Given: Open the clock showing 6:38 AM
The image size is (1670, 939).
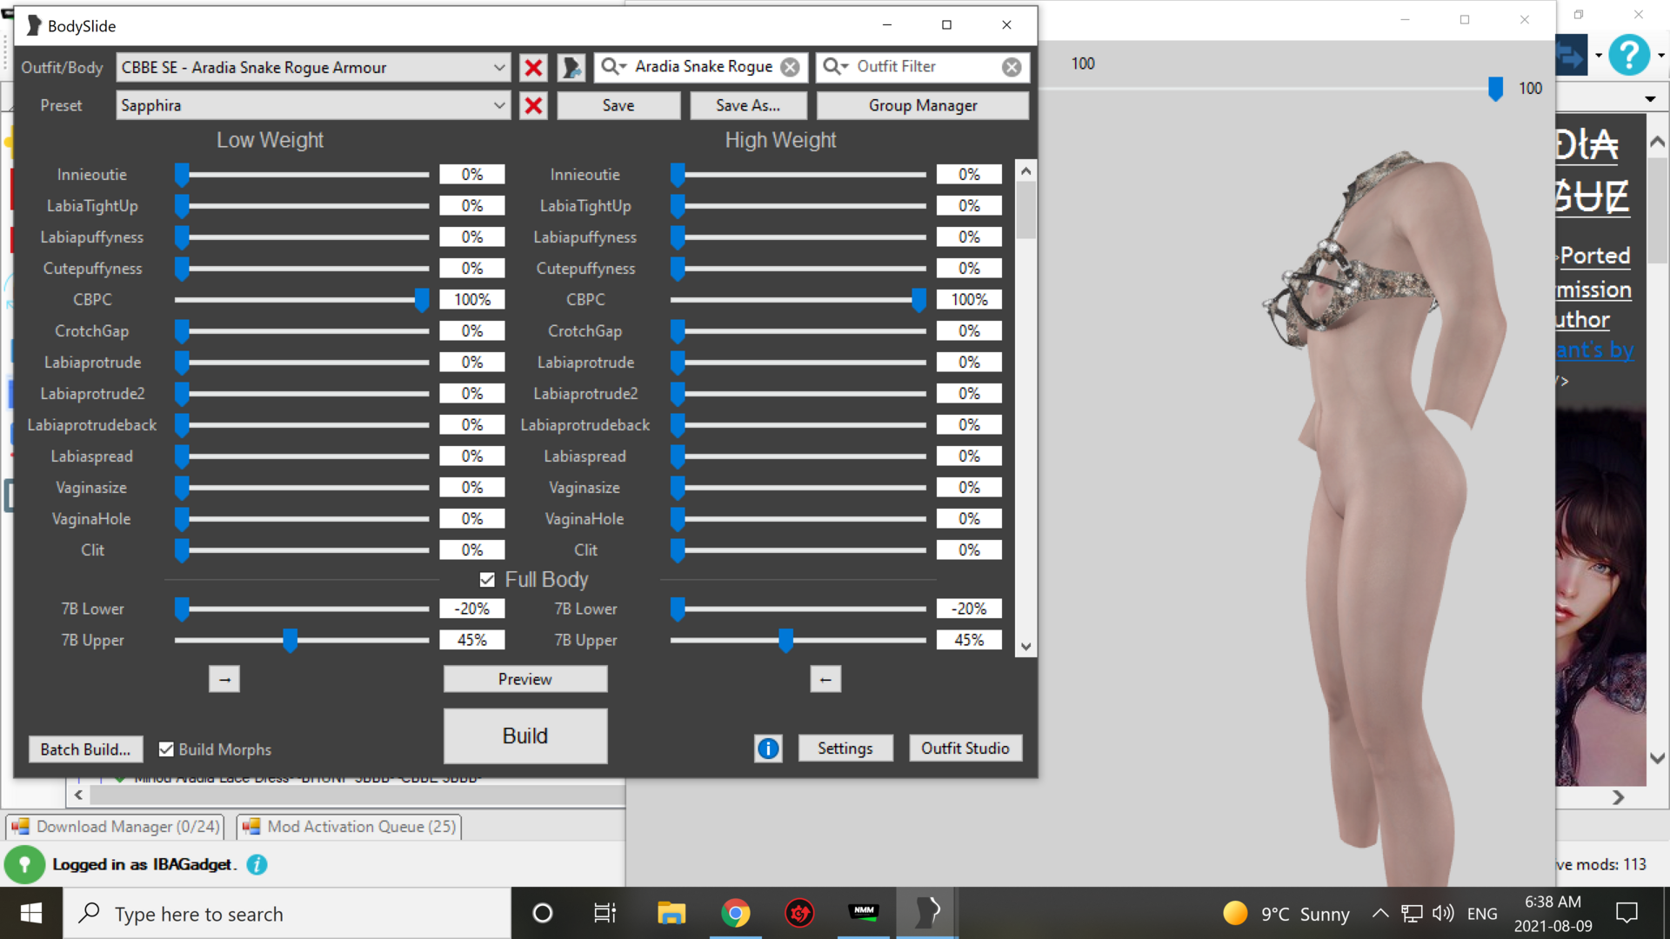Looking at the screenshot, I should [x=1553, y=914].
